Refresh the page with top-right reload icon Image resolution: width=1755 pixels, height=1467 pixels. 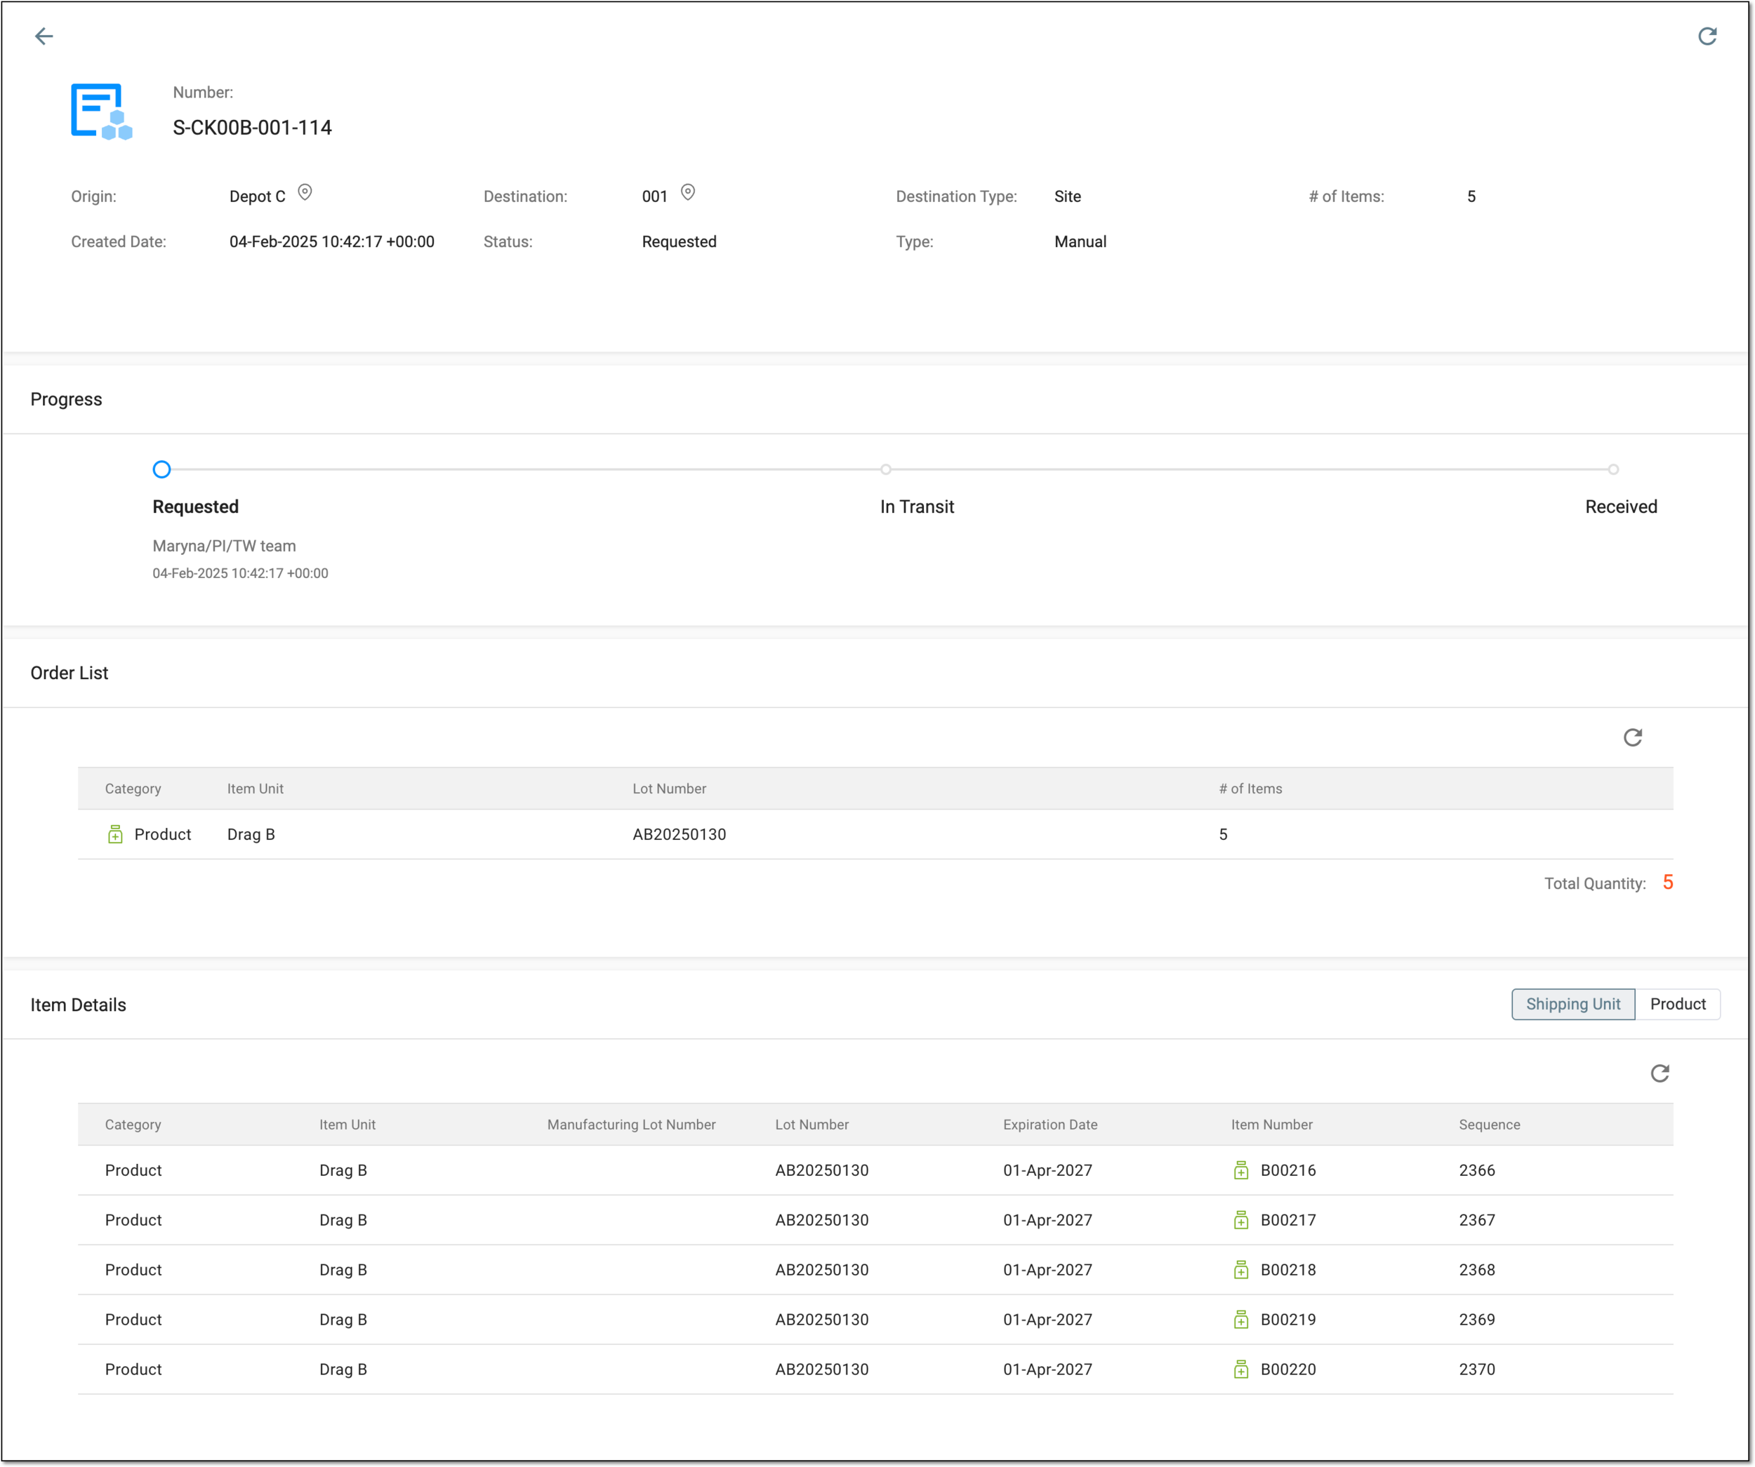point(1707,36)
